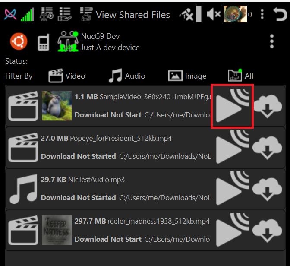This screenshot has height=266, width=290.
Task: Stream the NlcTestAudio.mp3 file
Action: [232, 189]
